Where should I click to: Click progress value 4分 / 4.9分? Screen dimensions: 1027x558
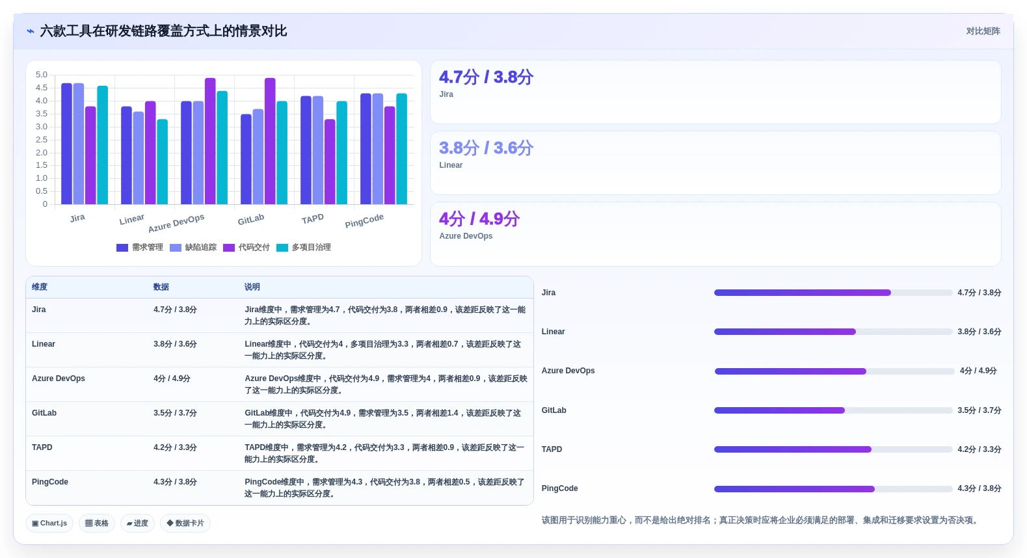coord(978,371)
